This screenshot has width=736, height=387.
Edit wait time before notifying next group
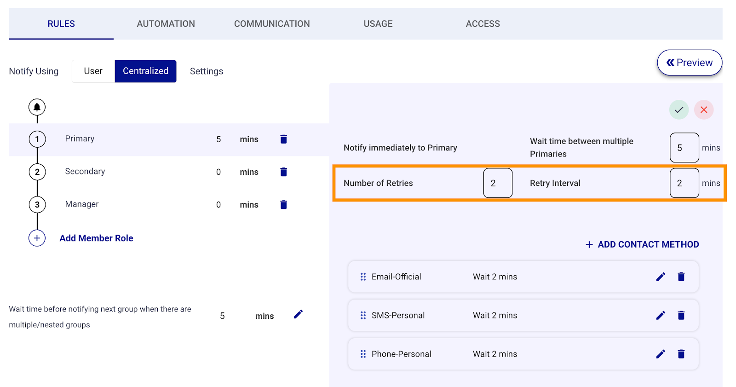click(298, 314)
